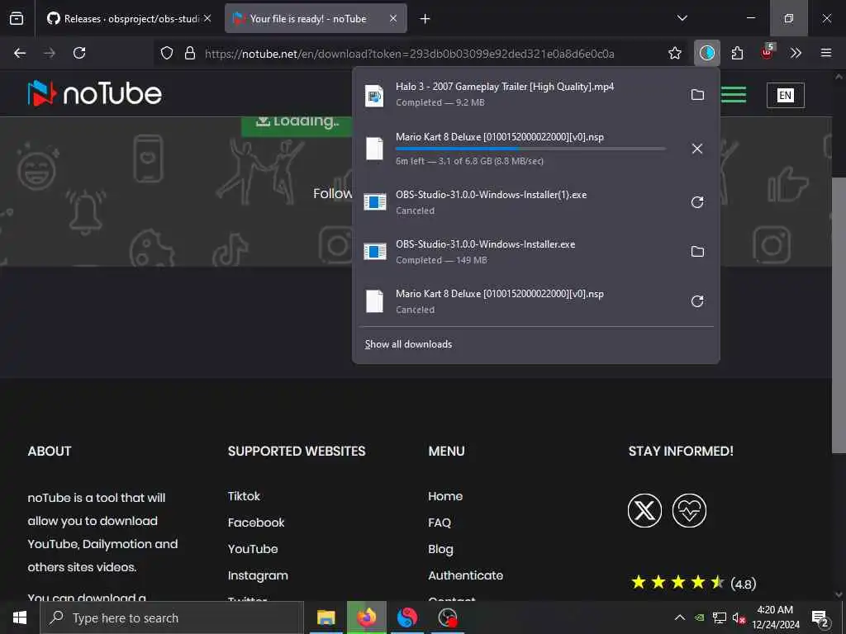846x634 pixels.
Task: Reload the current page
Action: click(x=79, y=53)
